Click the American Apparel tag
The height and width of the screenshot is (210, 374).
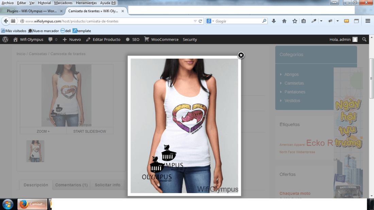tap(292, 145)
